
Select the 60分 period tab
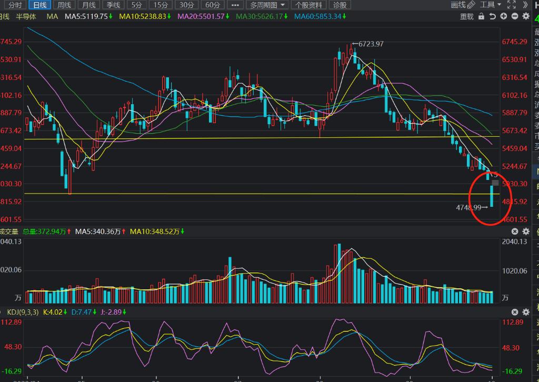pyautogui.click(x=212, y=5)
